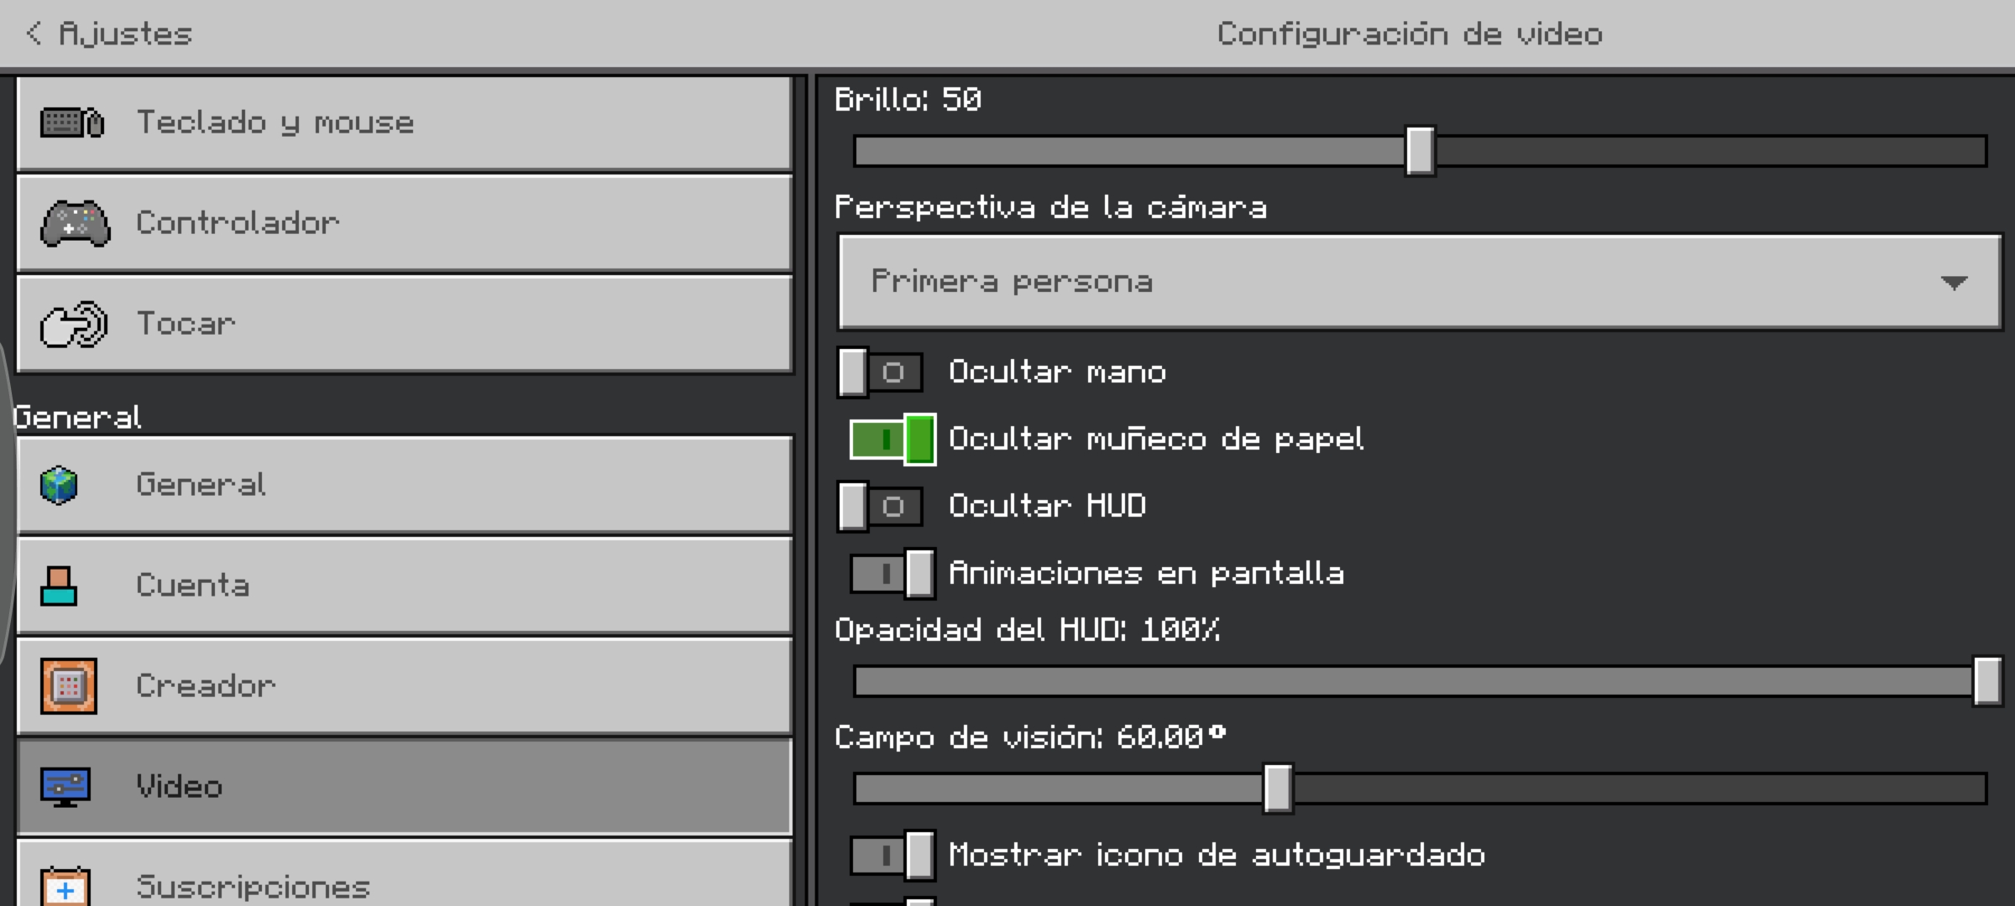Screen dimensions: 2015x906
Task: Toggle Mostrar icono de autoguardado switch
Action: click(892, 856)
